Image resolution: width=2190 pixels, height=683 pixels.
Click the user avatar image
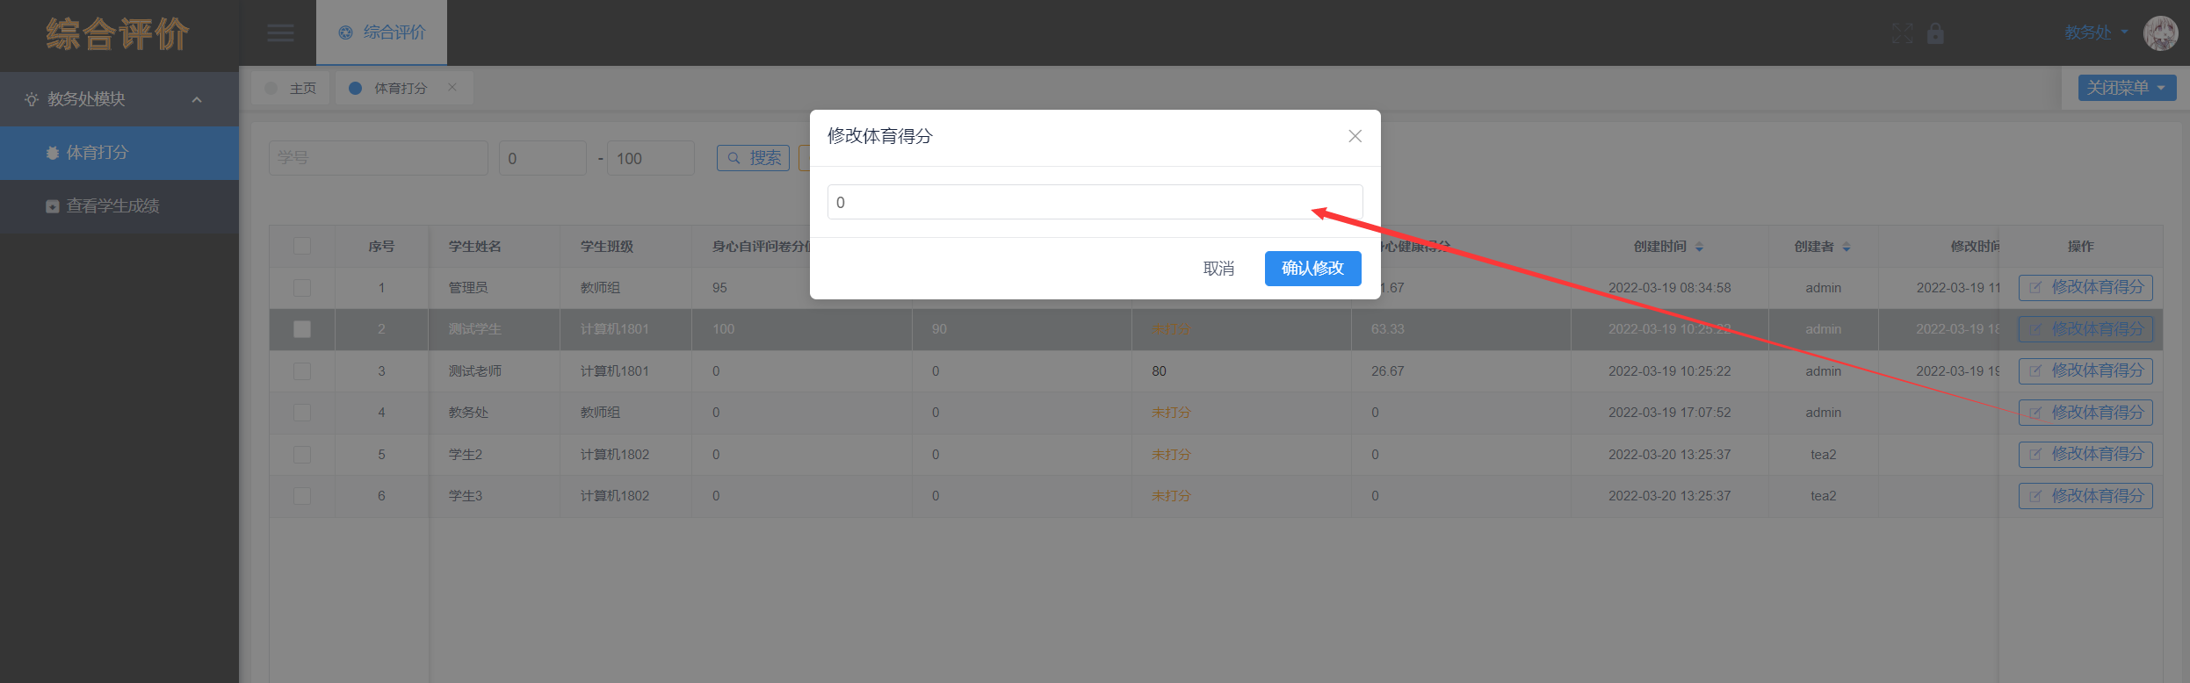[2161, 33]
